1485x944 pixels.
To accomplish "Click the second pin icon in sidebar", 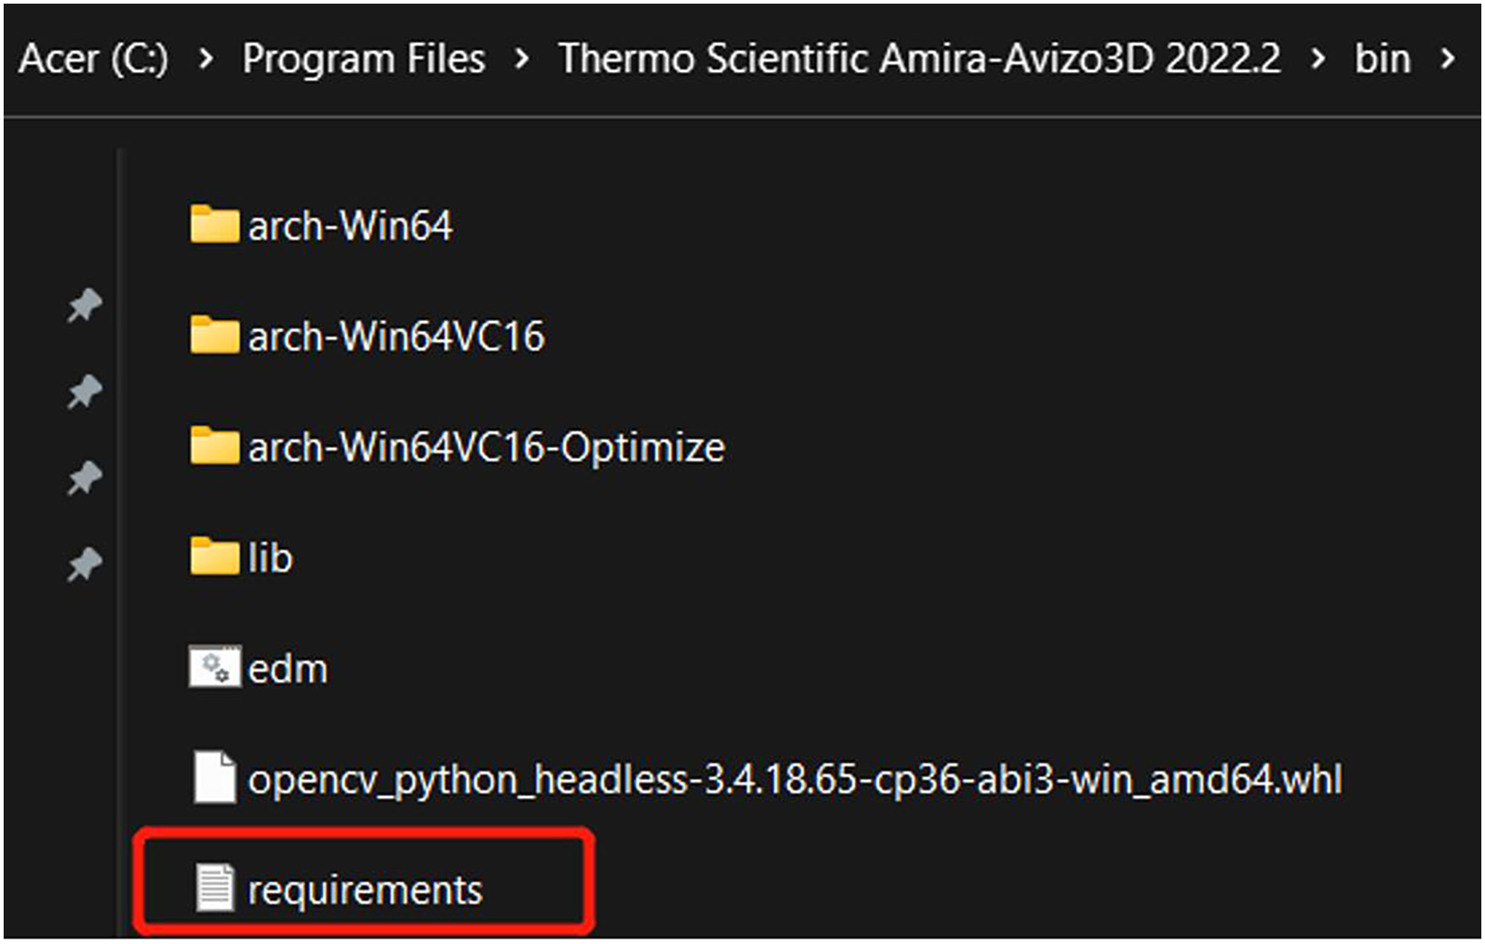I will 84,392.
